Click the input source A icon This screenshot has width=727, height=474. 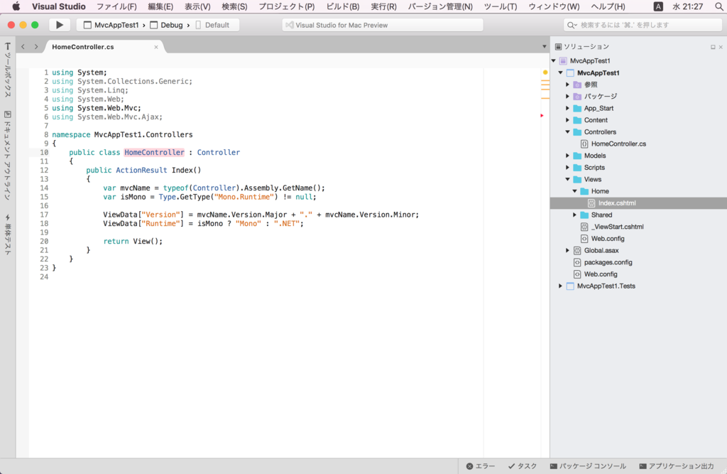[658, 6]
